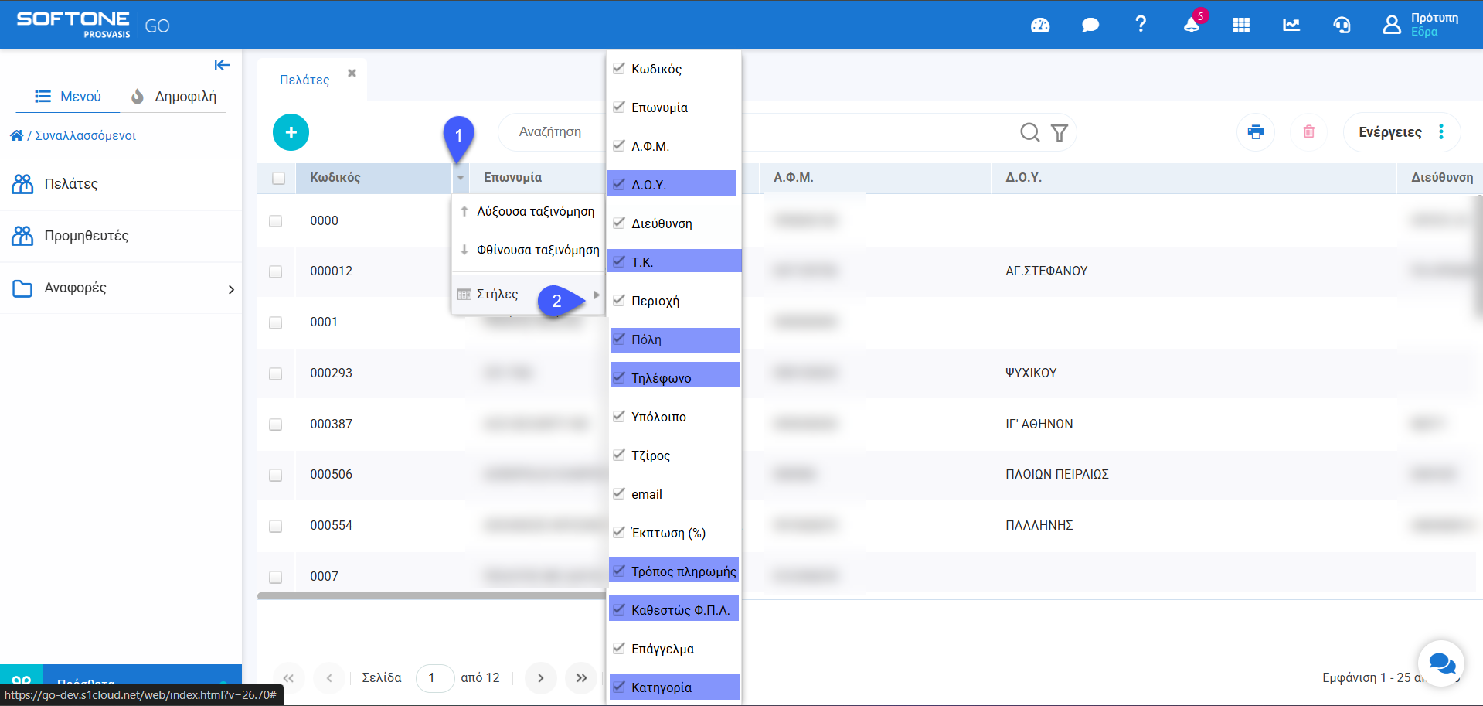Image resolution: width=1483 pixels, height=706 pixels.
Task: Click the print icon button
Action: click(1256, 132)
